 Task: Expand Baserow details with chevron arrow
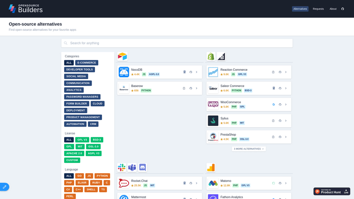point(197,88)
